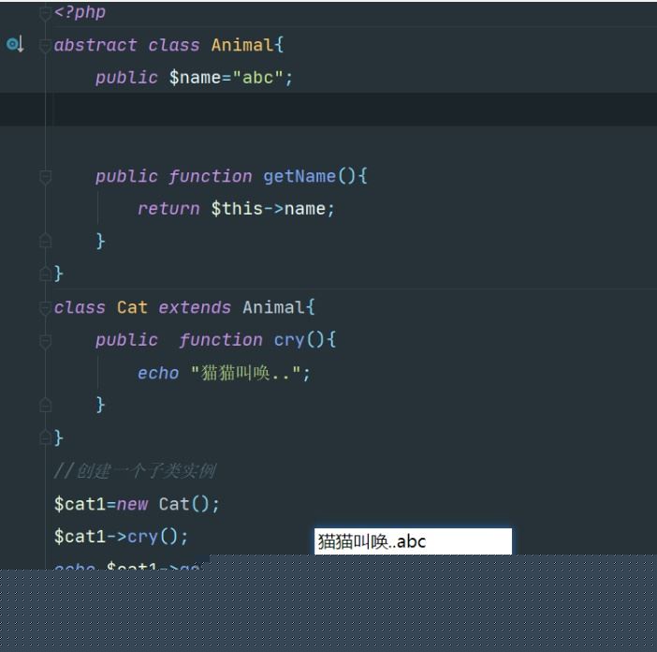Collapse the abstract class Animal block
This screenshot has height=652, width=657.
click(45, 45)
